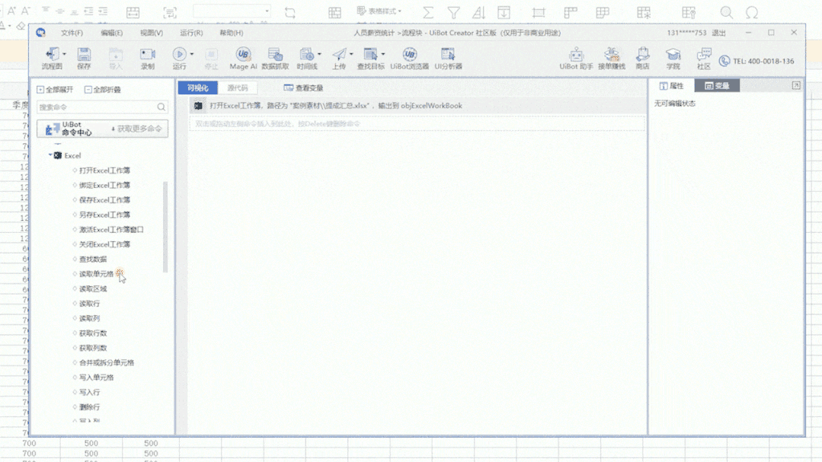Click 查看变量 view variables button
Image resolution: width=822 pixels, height=462 pixels.
coord(303,88)
